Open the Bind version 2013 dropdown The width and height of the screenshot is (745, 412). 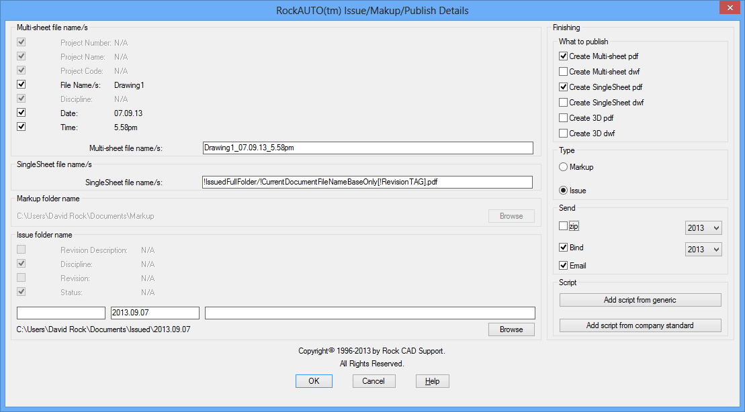703,249
